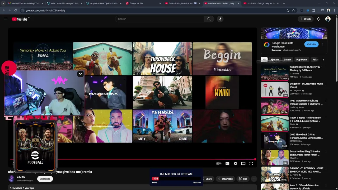Viewport: 338px width, 190px height.
Task: Click the Create button
Action: (x=305, y=19)
